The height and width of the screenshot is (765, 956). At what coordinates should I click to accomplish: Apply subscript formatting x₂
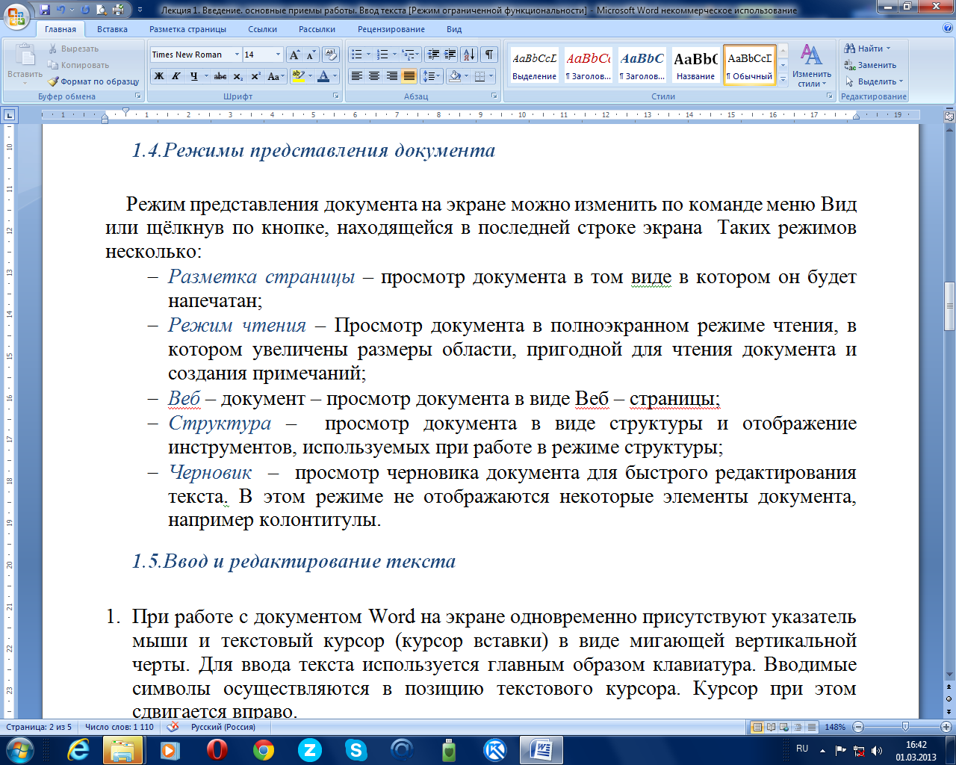tap(238, 76)
